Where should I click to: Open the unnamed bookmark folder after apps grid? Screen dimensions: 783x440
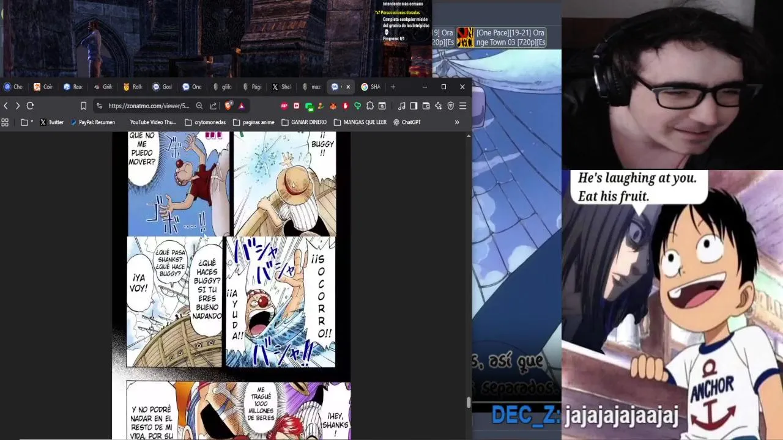point(26,122)
